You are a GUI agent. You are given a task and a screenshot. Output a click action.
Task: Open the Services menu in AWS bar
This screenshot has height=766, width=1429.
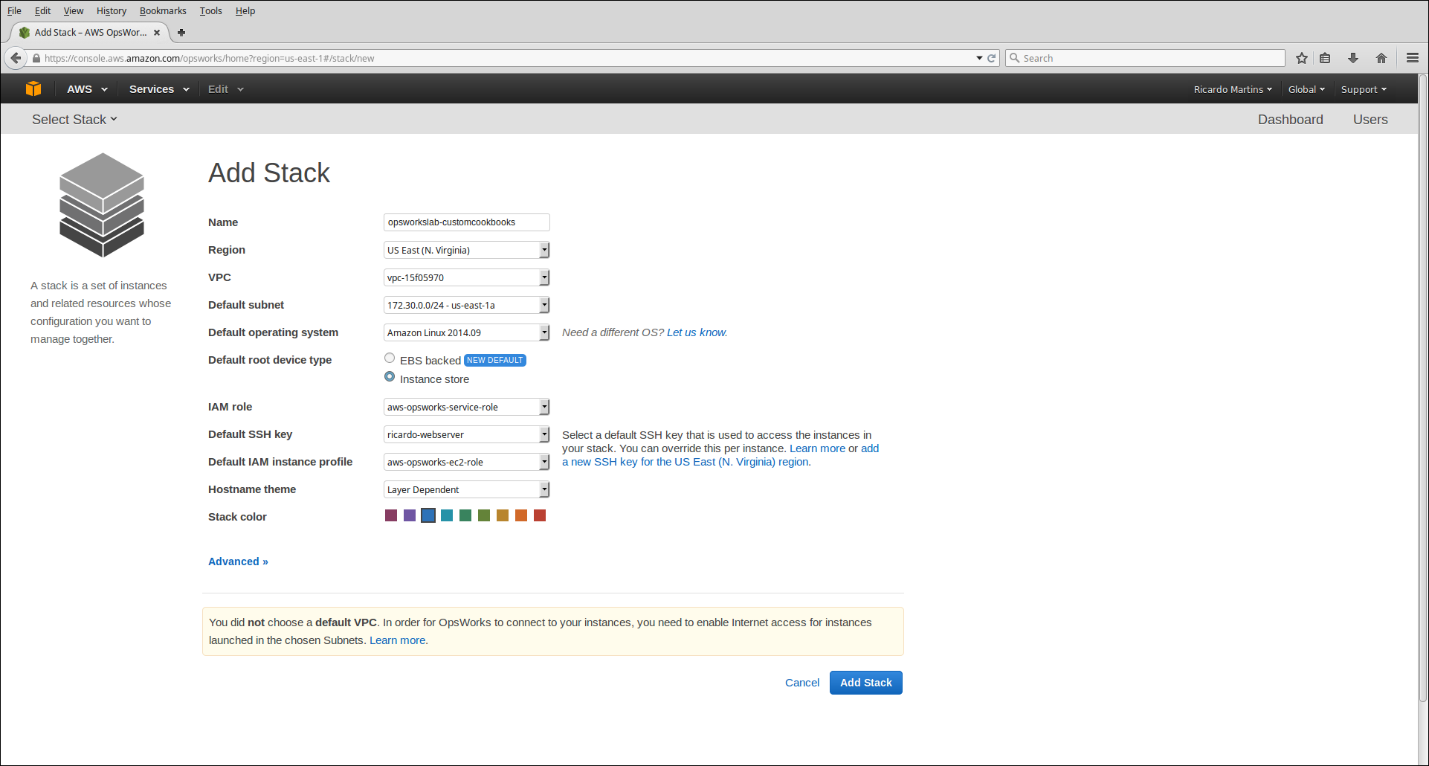click(x=158, y=89)
